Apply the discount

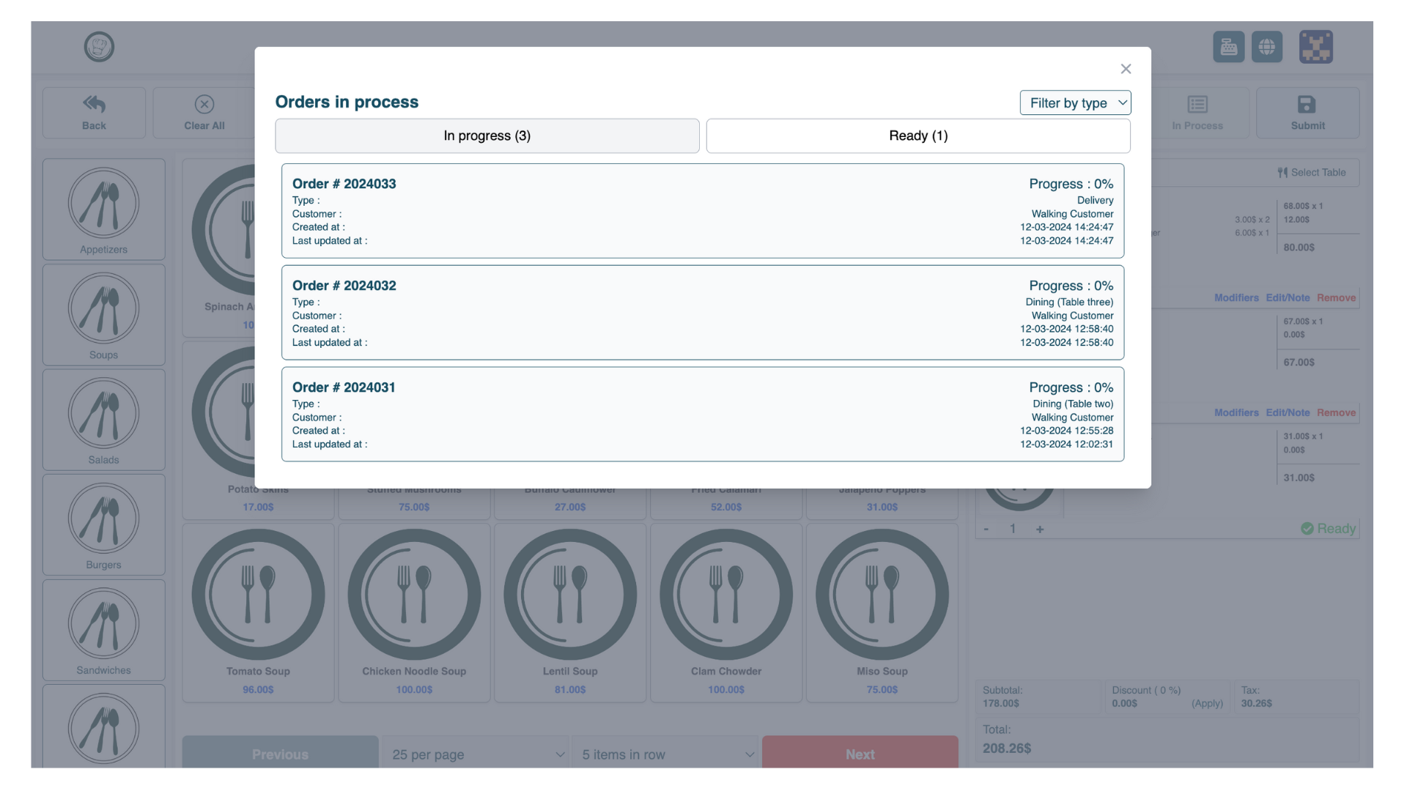click(1207, 703)
